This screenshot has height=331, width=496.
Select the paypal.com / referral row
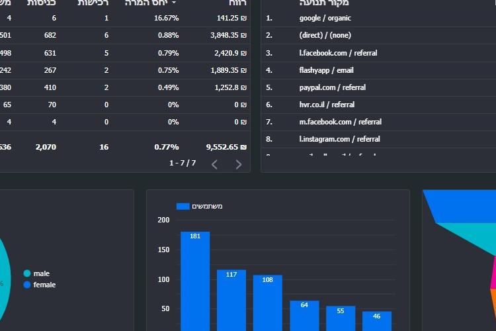(x=378, y=87)
